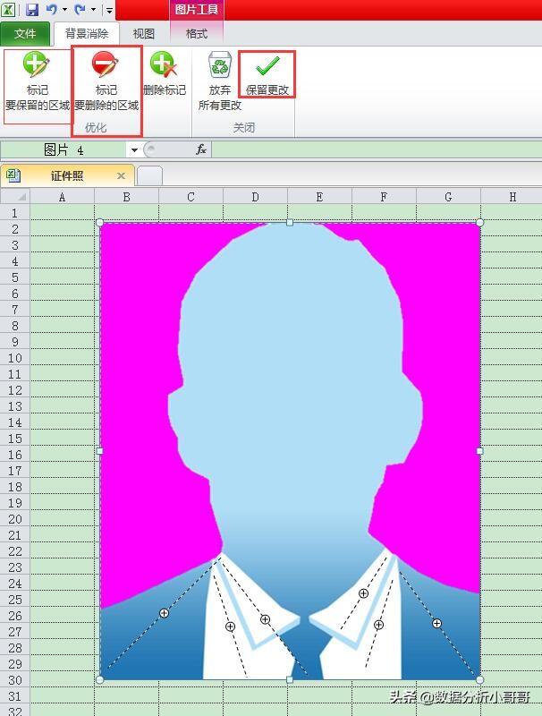
Task: Select column F header
Action: [x=384, y=197]
